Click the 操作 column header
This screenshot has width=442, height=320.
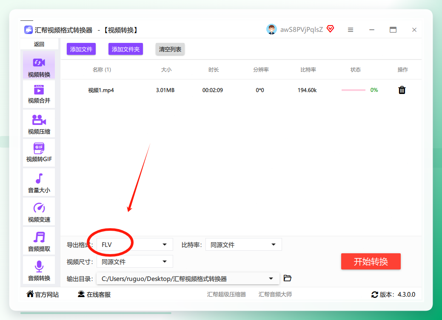[402, 70]
